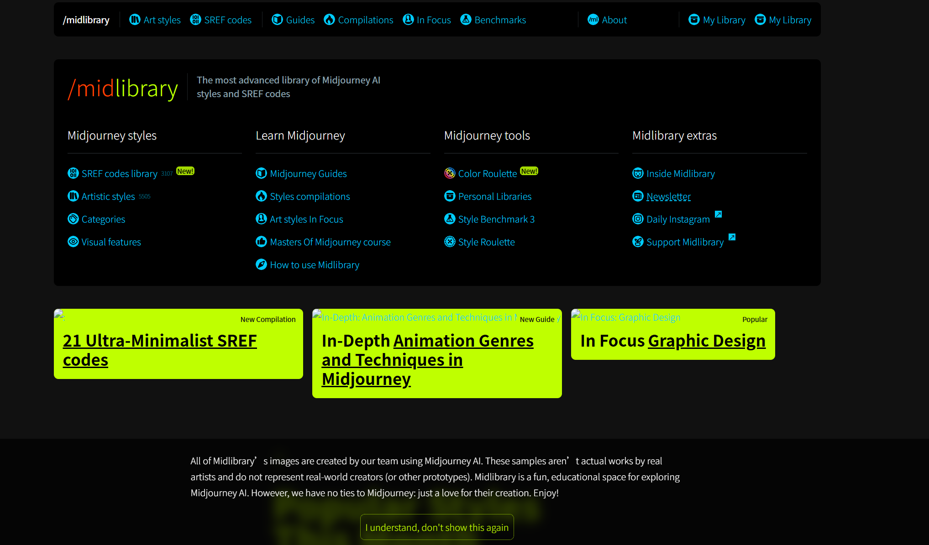Image resolution: width=929 pixels, height=545 pixels.
Task: Click the Guides shield icon in navbar
Action: click(x=277, y=20)
